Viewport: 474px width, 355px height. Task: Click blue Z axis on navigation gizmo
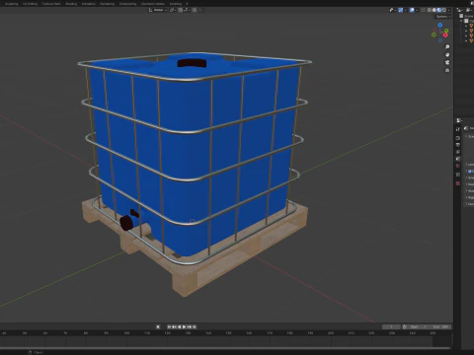(x=440, y=25)
